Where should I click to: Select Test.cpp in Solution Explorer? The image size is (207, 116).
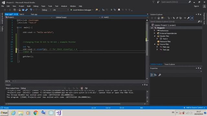click(166, 50)
